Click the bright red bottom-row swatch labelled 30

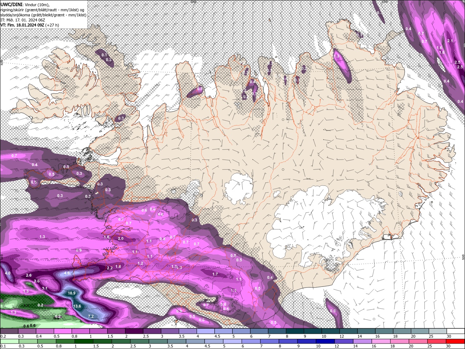[456, 341]
